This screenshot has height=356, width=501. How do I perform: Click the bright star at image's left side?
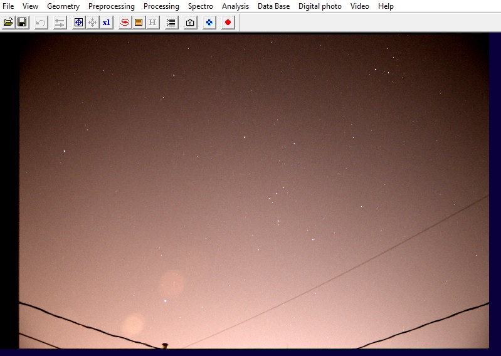point(64,151)
